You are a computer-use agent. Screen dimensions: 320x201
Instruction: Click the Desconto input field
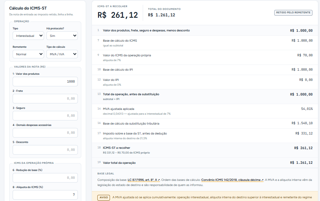click(x=45, y=150)
